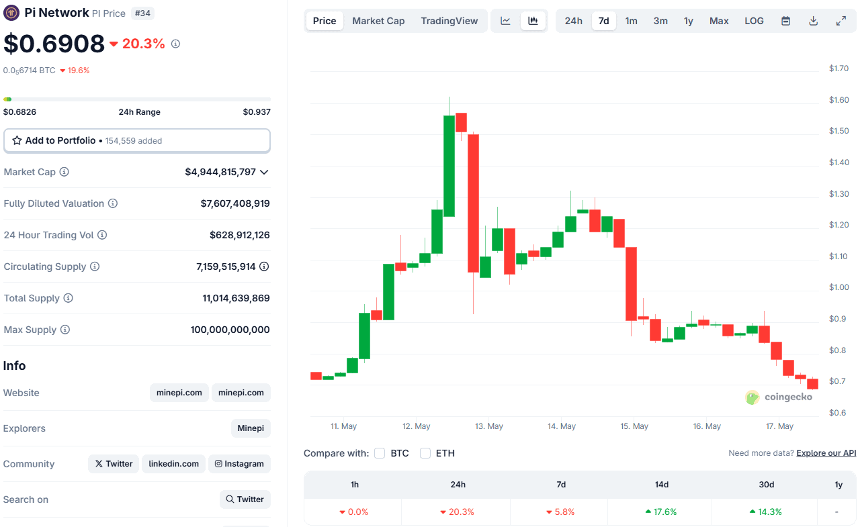Switch to Price chart tab

pos(325,21)
